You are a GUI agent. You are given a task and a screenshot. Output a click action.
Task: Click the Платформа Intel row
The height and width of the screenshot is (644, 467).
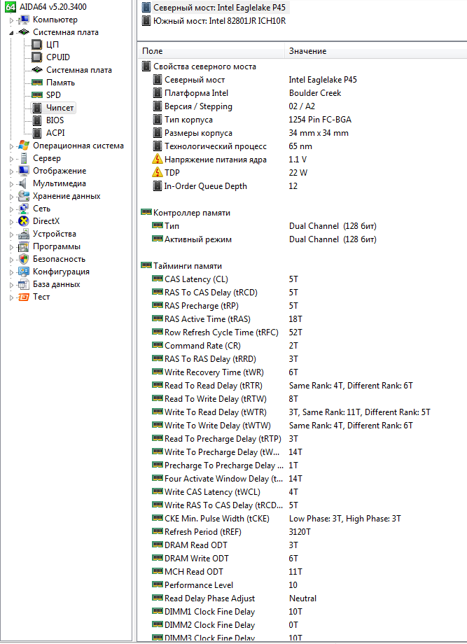[x=302, y=93]
